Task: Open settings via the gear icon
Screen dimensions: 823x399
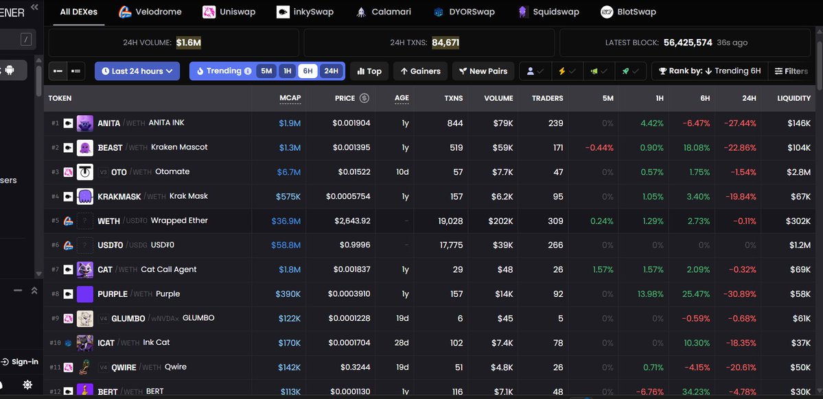Action: click(28, 385)
